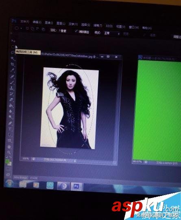Open the Layer (图层) menu
This screenshot has height=220, width=181.
click(x=61, y=24)
